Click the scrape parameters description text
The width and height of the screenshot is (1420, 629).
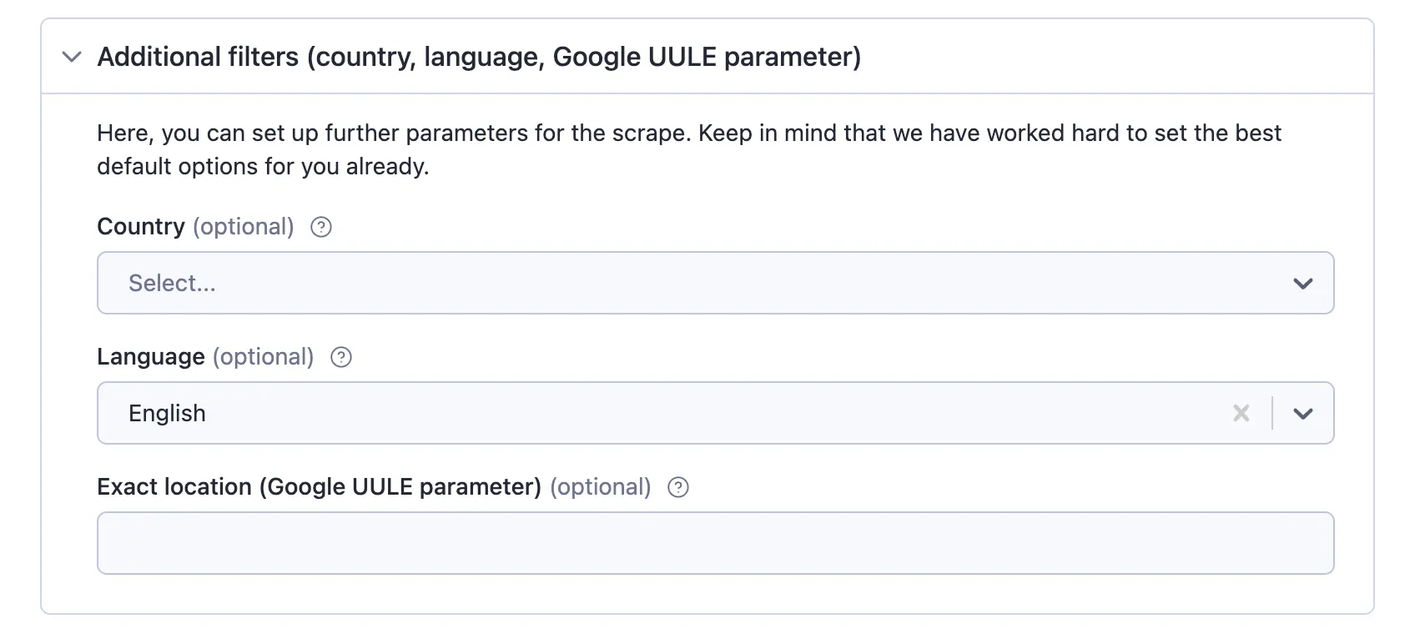689,150
